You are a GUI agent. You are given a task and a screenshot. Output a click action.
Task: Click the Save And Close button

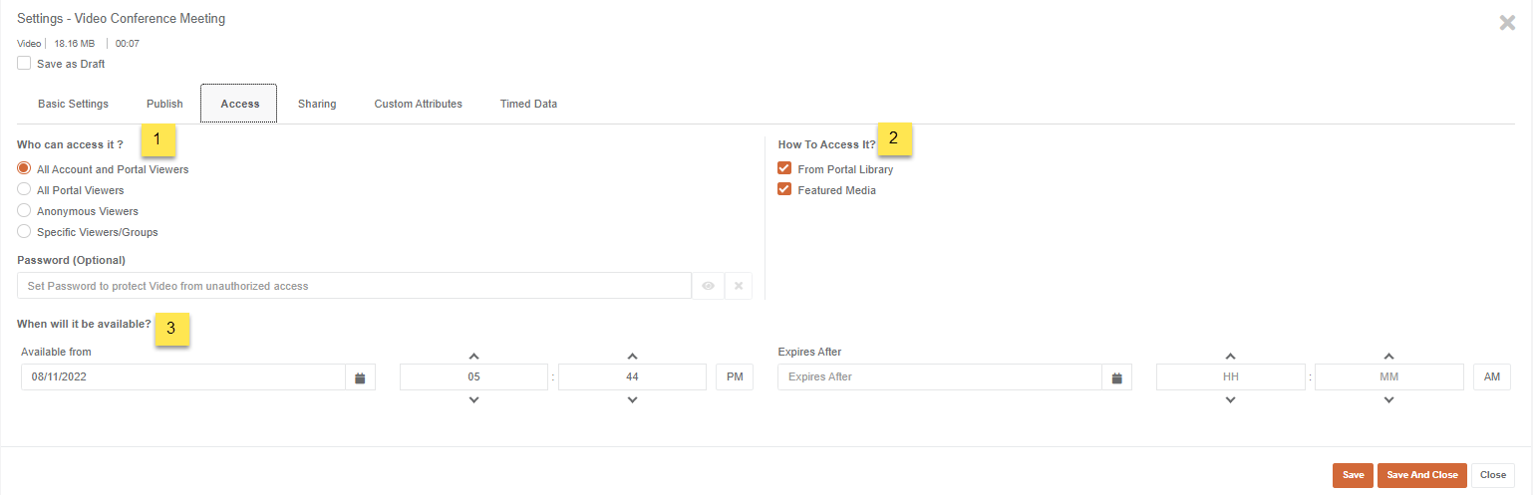pos(1422,475)
